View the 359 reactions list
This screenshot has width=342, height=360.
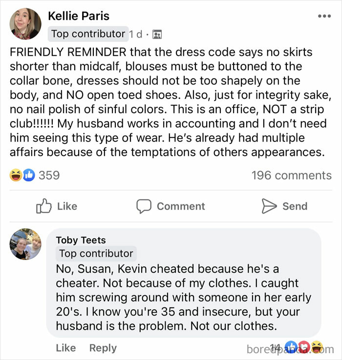49,175
